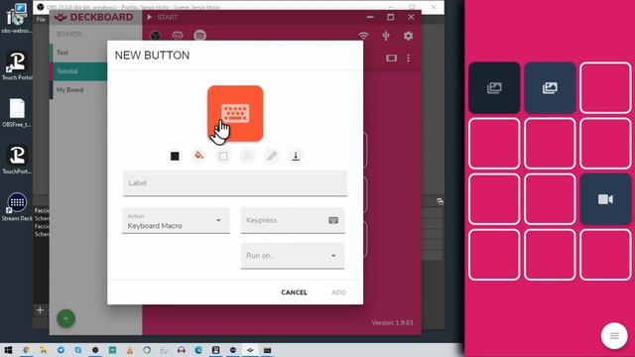Tap the video camera button on deck

pos(605,199)
